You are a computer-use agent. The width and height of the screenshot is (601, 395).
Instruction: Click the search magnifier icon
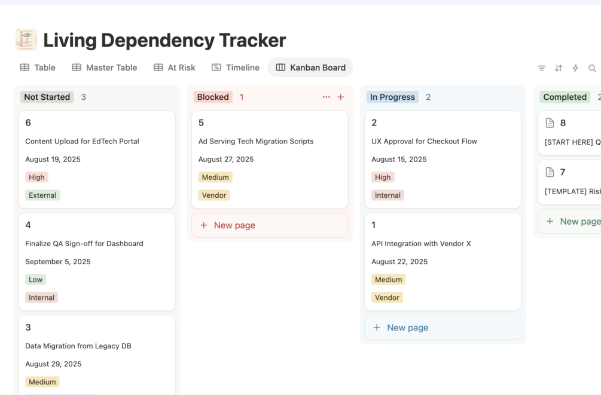[x=592, y=68]
